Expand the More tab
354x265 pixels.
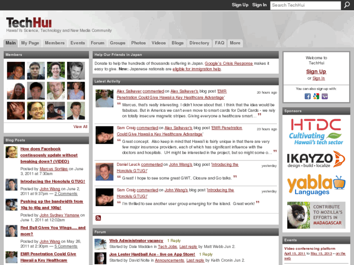point(235,43)
